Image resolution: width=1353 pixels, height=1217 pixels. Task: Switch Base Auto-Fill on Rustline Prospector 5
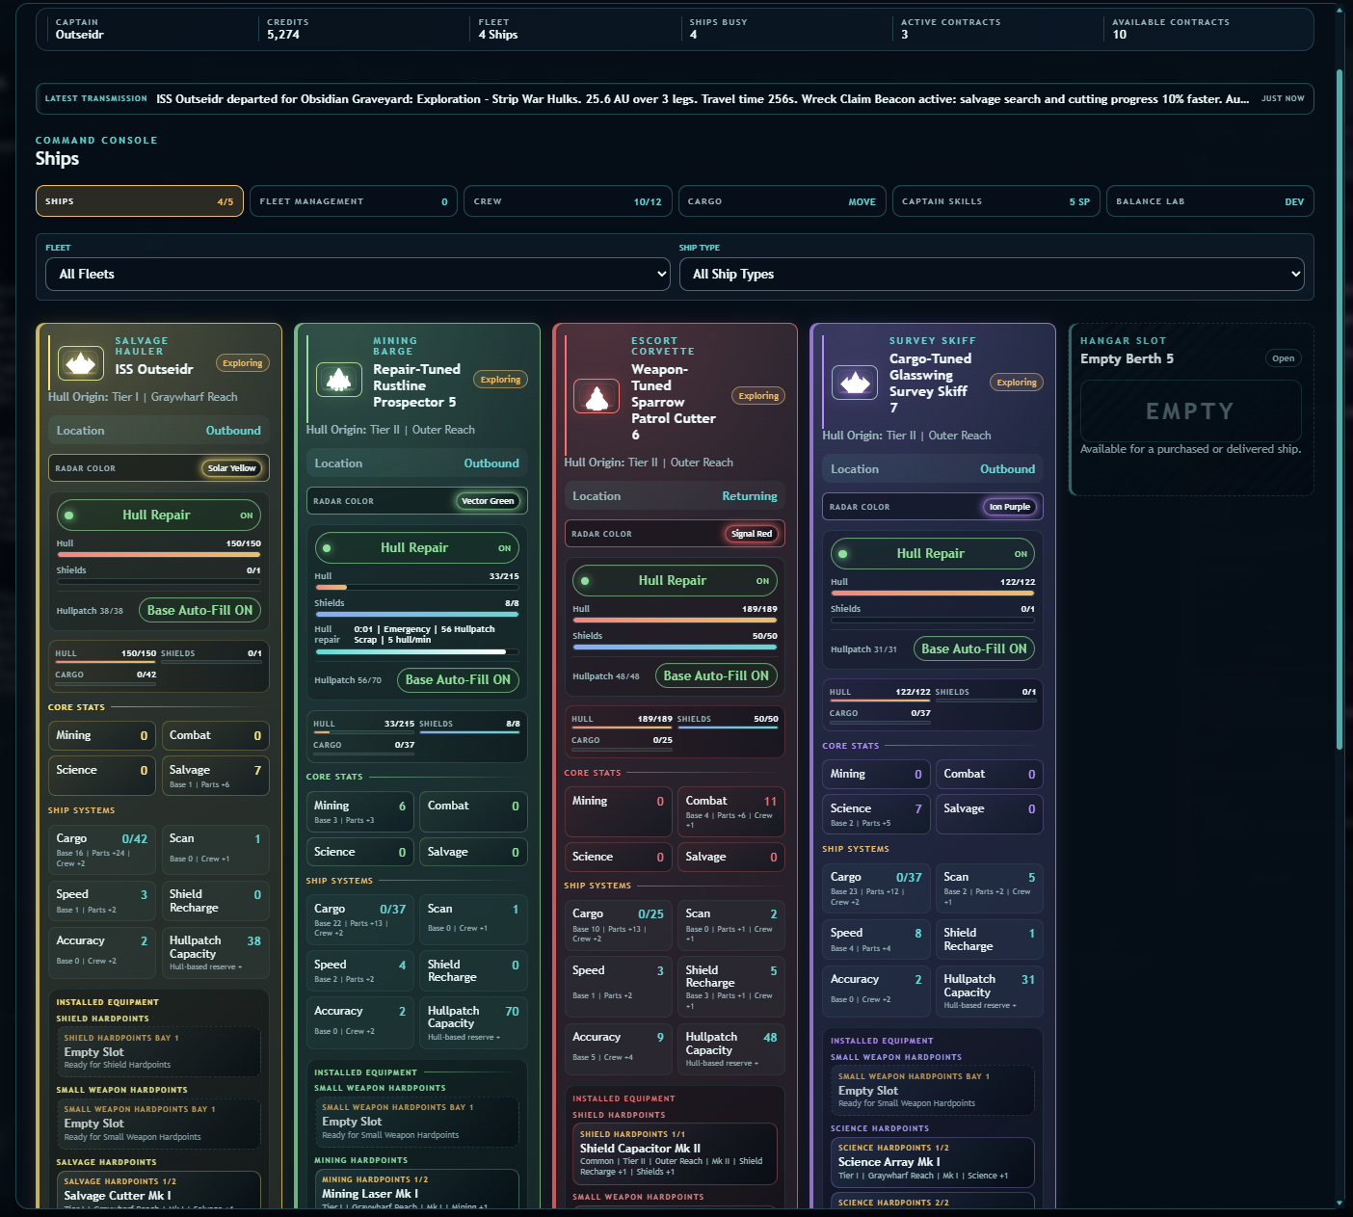click(458, 679)
